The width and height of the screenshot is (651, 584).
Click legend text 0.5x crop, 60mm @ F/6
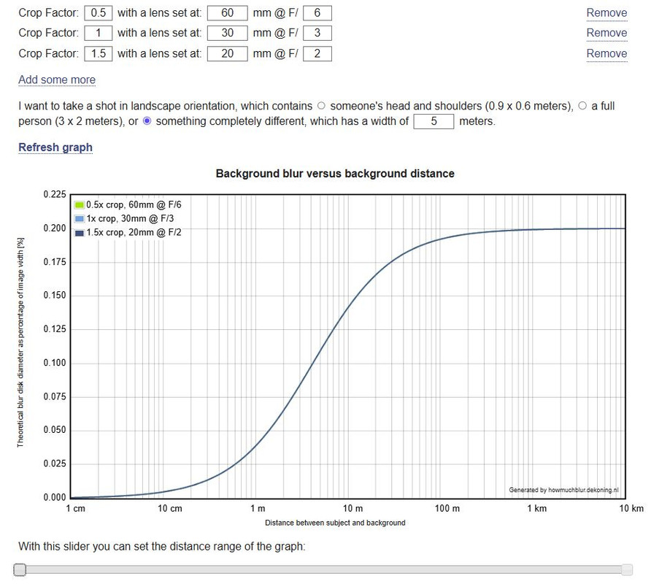click(134, 205)
